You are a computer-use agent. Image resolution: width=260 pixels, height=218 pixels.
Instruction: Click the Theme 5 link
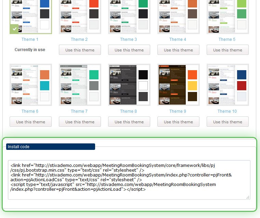coord(227,40)
